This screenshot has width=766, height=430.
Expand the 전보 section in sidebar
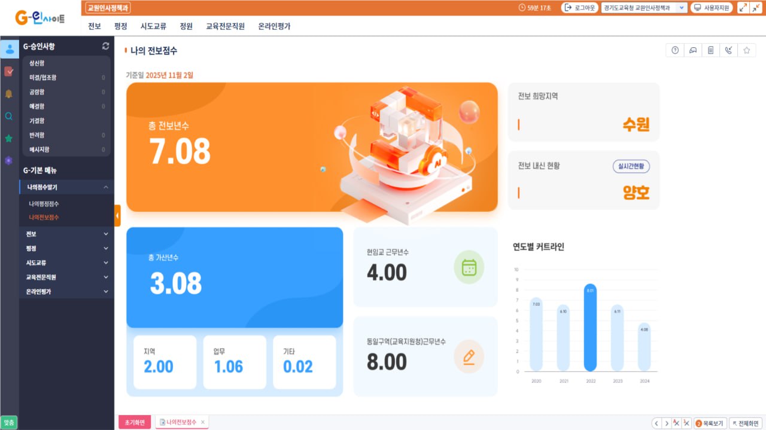[66, 234]
